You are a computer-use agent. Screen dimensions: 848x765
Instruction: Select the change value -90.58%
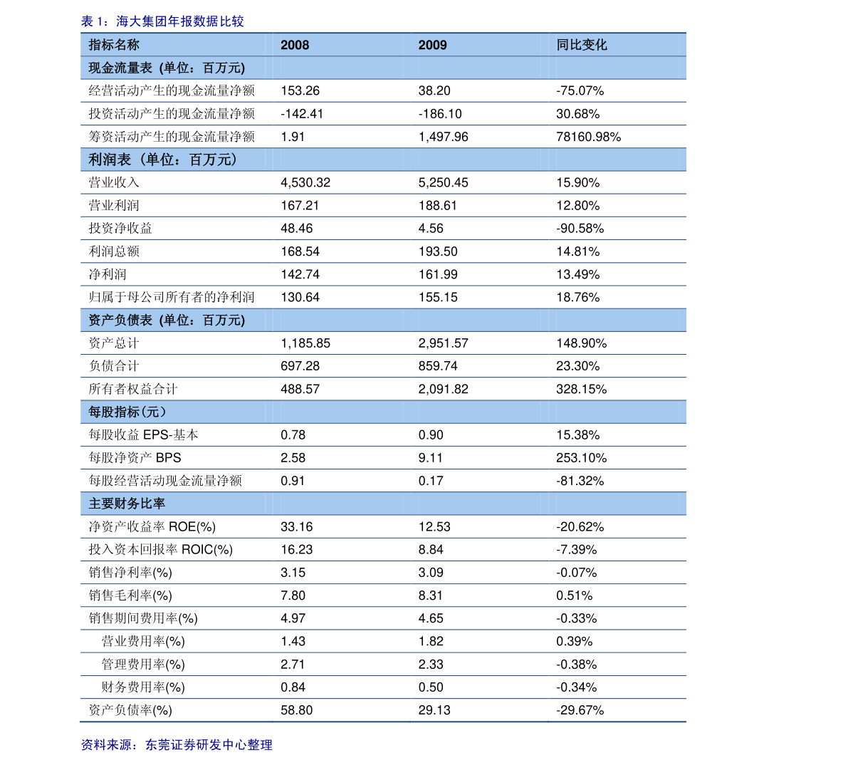pos(580,229)
